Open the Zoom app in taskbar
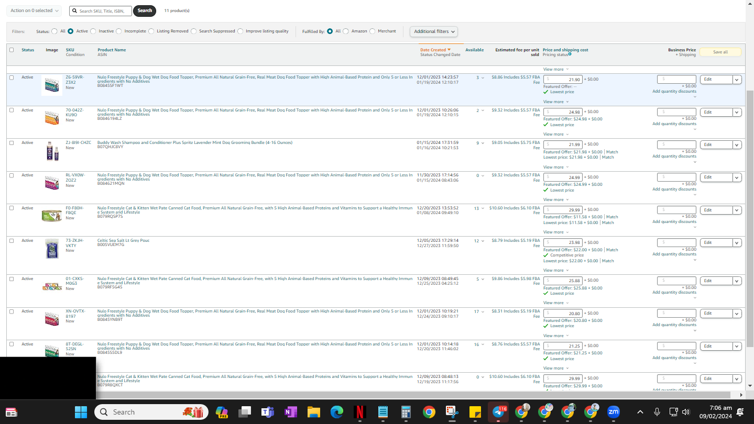Image resolution: width=754 pixels, height=424 pixels. click(x=614, y=412)
